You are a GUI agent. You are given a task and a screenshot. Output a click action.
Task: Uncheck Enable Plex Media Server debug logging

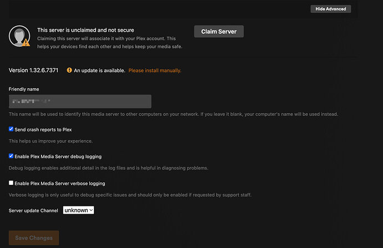coord(11,156)
